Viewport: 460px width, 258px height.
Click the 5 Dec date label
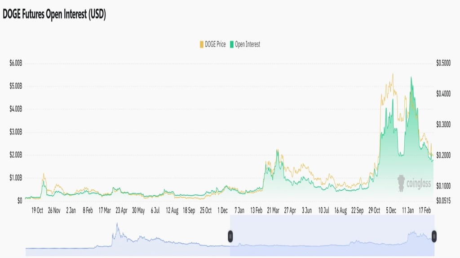point(391,211)
